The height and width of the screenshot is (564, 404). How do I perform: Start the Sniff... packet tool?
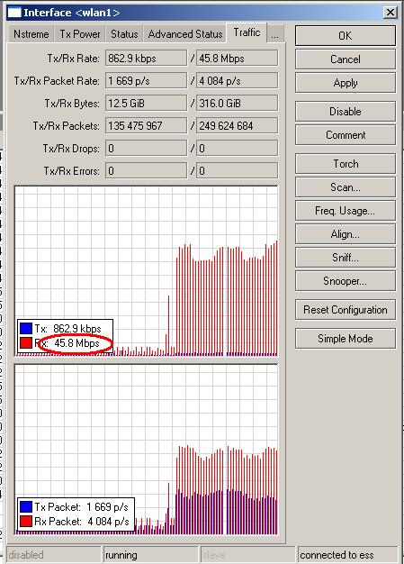click(346, 258)
